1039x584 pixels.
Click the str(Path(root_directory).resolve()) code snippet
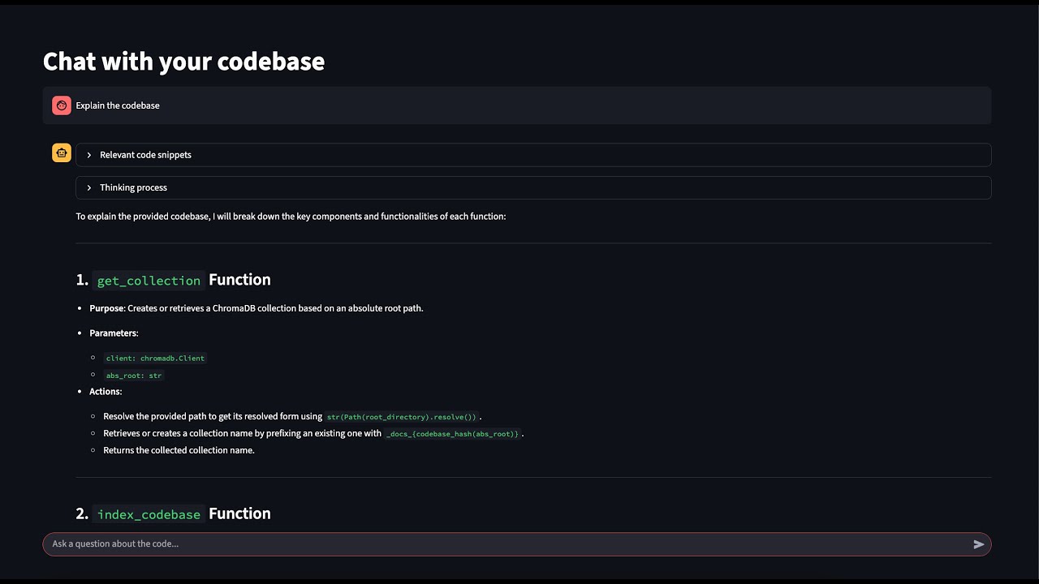(x=402, y=417)
